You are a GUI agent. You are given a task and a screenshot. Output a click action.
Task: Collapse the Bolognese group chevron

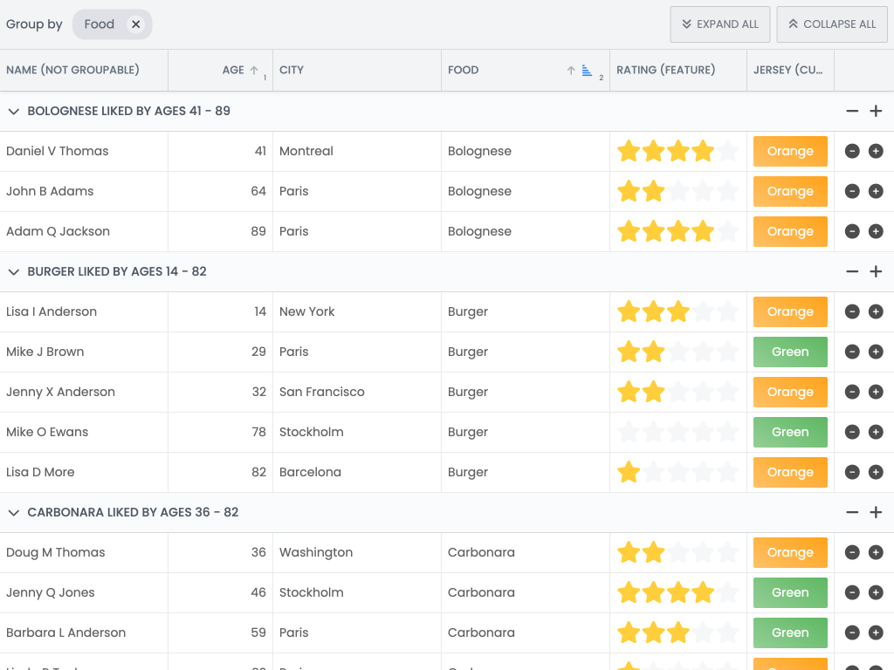[14, 111]
